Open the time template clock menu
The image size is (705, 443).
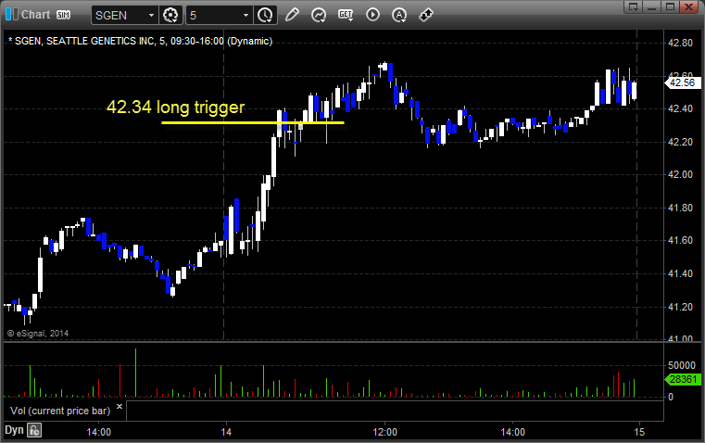(x=265, y=15)
